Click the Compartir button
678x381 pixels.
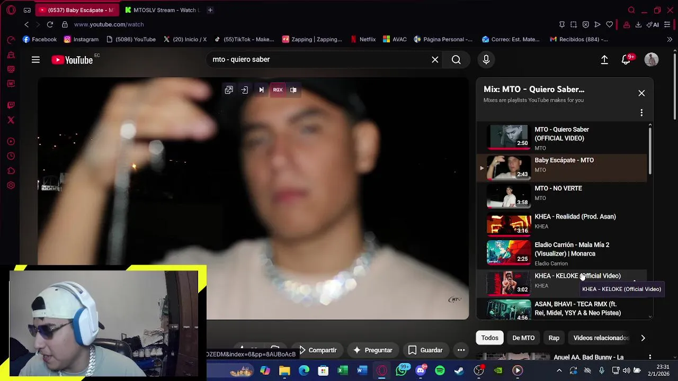pyautogui.click(x=318, y=350)
